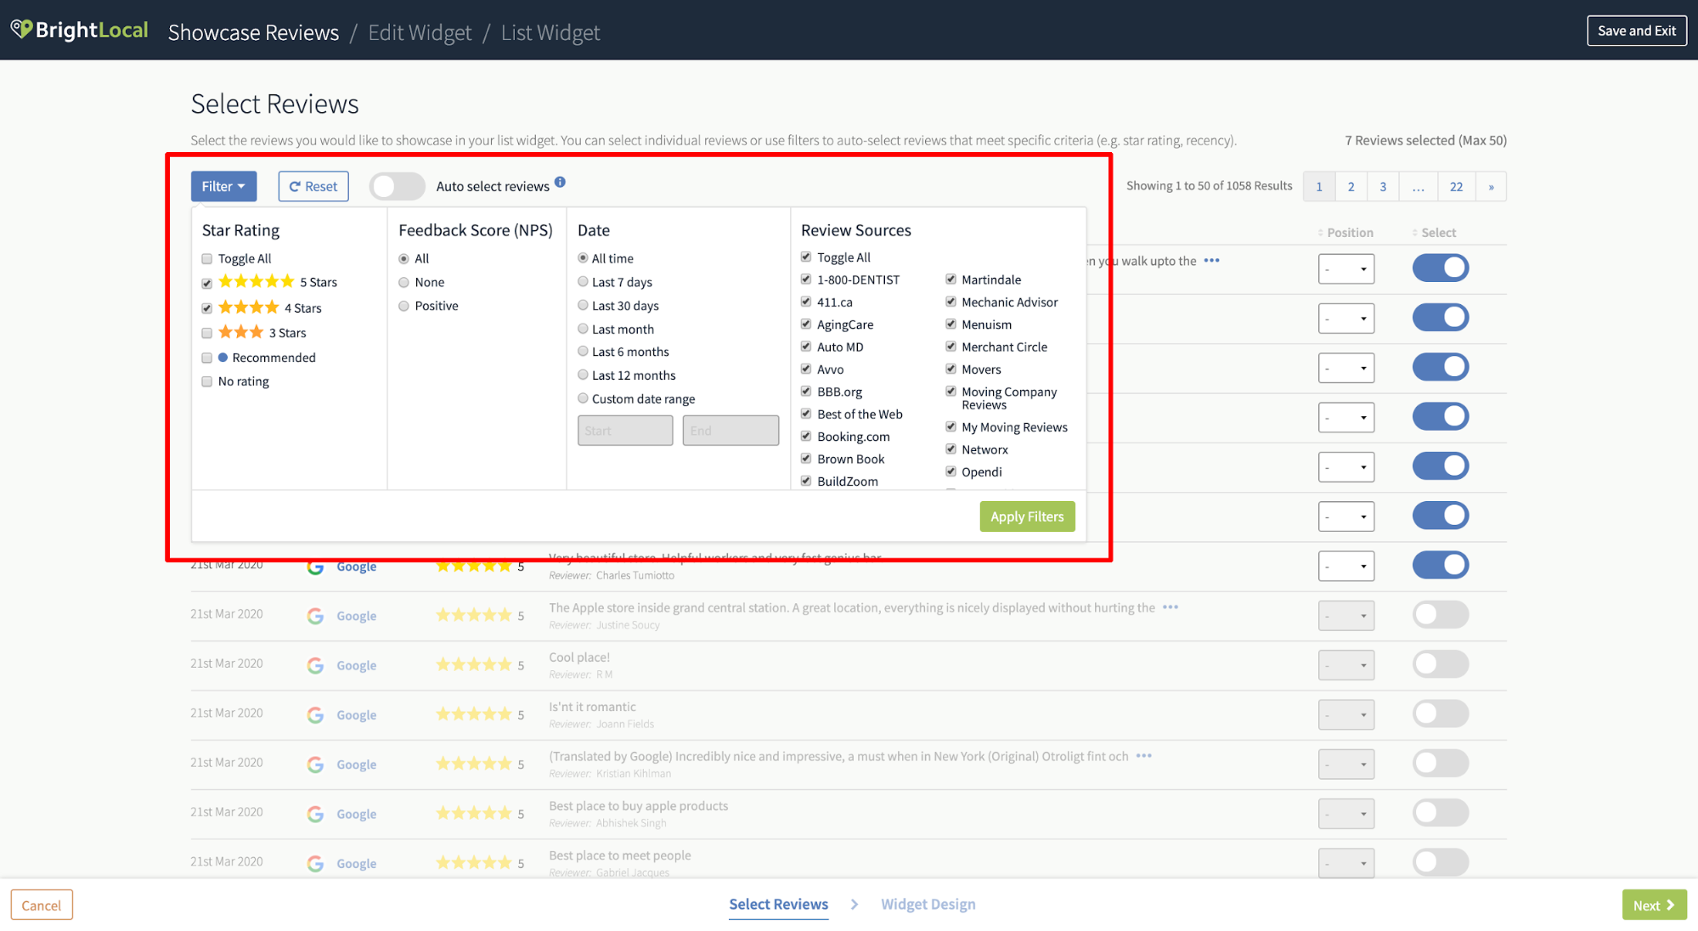Uncheck the 4 Stars checkbox

coord(206,308)
